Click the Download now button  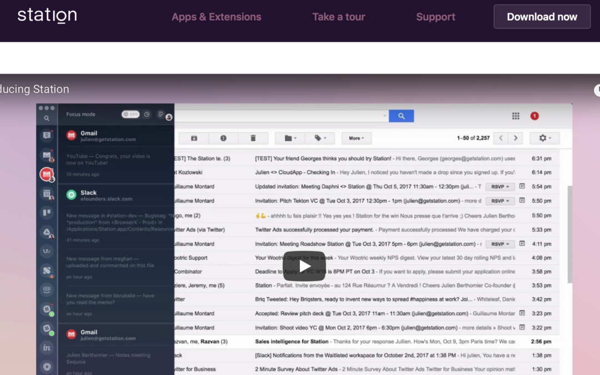[x=542, y=17]
